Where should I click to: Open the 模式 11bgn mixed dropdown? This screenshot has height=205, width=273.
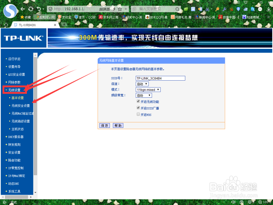tap(148, 90)
